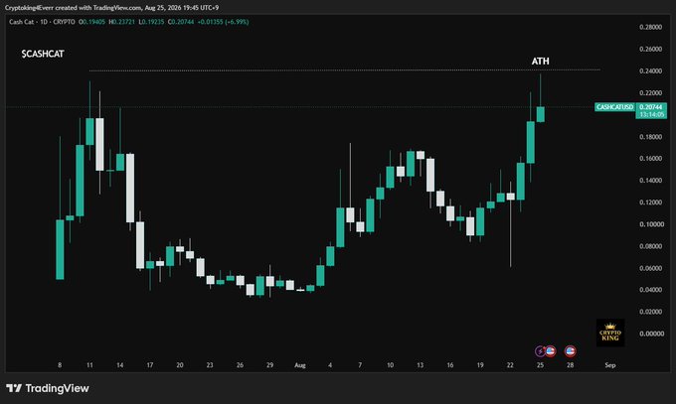Click the 0.24000 price axis label

tap(650, 70)
